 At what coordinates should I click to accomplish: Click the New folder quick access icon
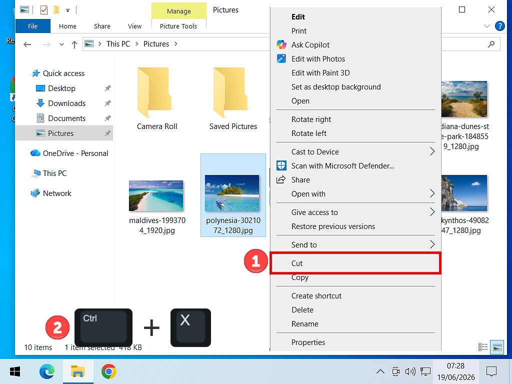pos(56,10)
